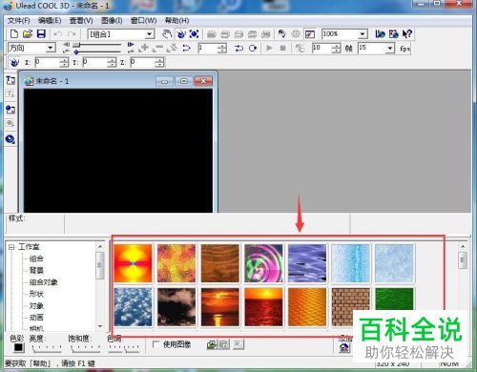Image resolution: width=477 pixels, height=372 pixels.
Task: Open the 文件(F) menu
Action: [19, 21]
